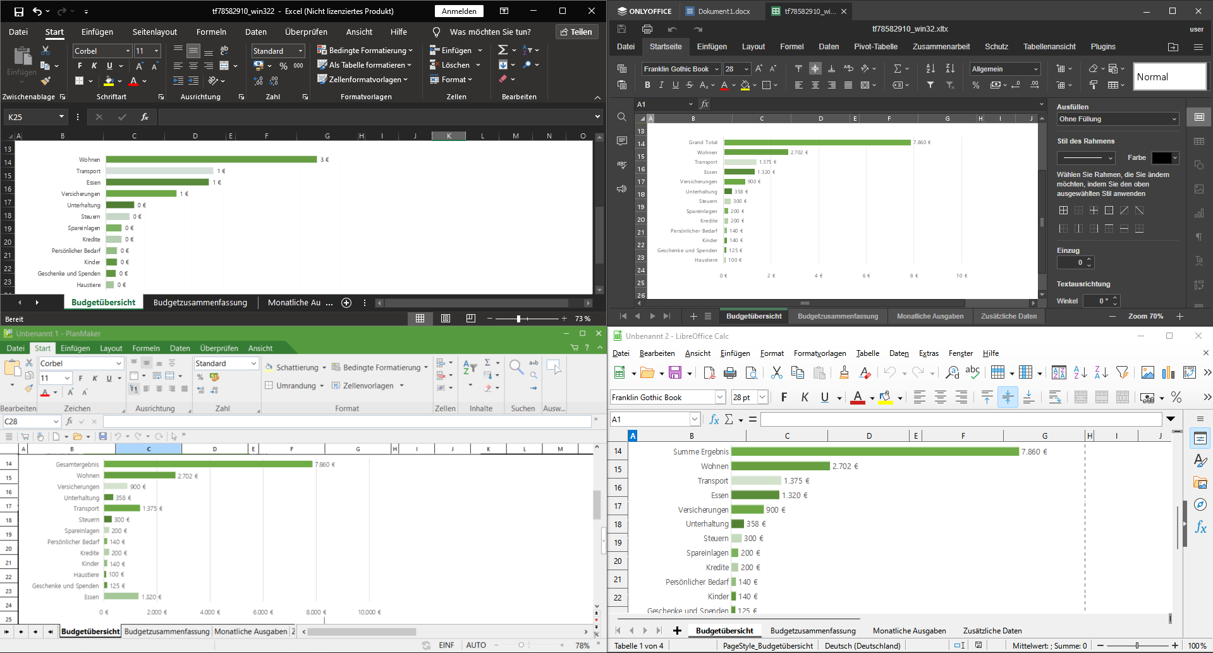The width and height of the screenshot is (1213, 653).
Task: Click the Print icon in ONLYOFFICE toolbar
Action: pos(647,29)
